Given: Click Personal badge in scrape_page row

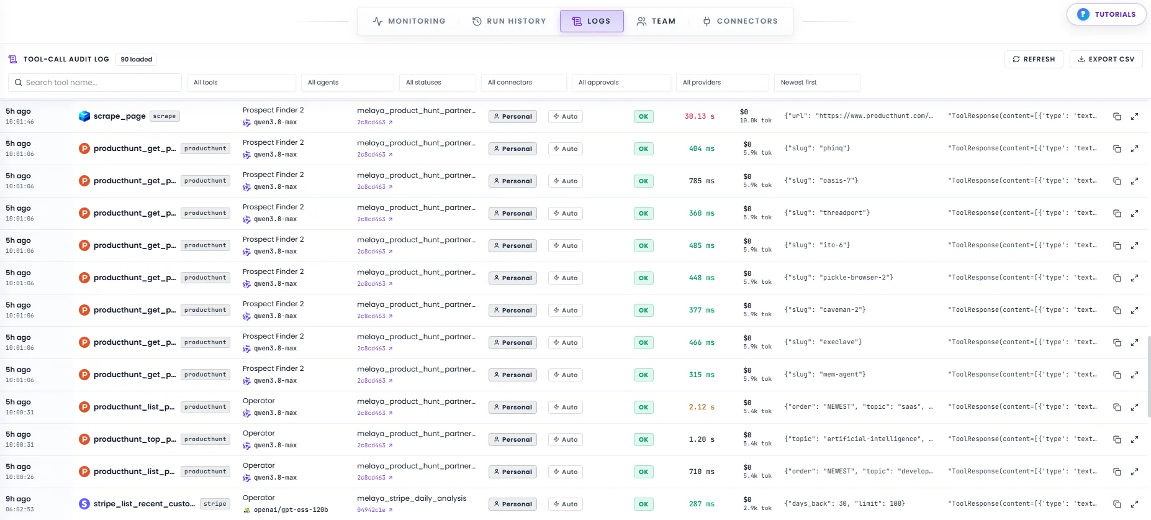Looking at the screenshot, I should tap(513, 116).
